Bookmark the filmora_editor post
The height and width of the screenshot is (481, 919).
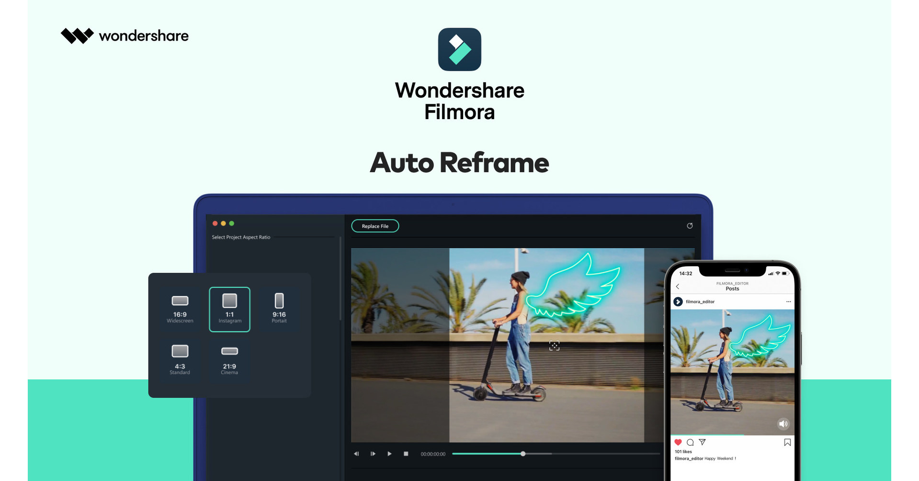coord(787,442)
